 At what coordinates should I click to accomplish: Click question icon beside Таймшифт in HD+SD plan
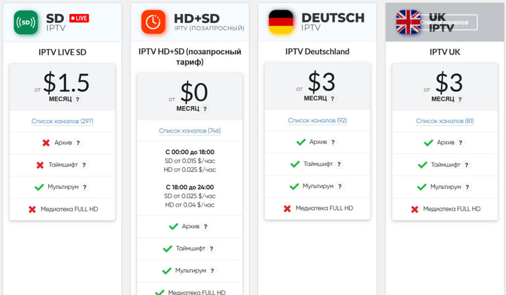[x=211, y=249]
